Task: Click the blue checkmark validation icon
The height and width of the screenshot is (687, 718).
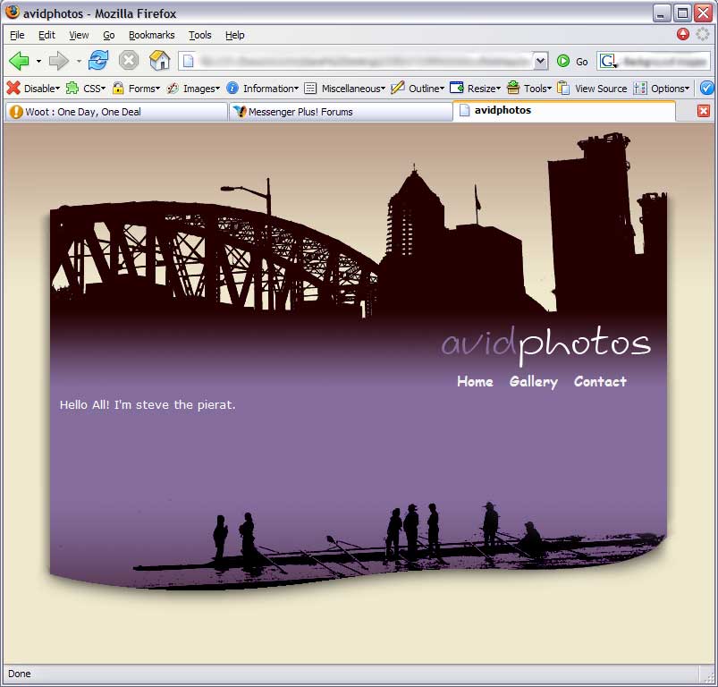Action: 706,88
